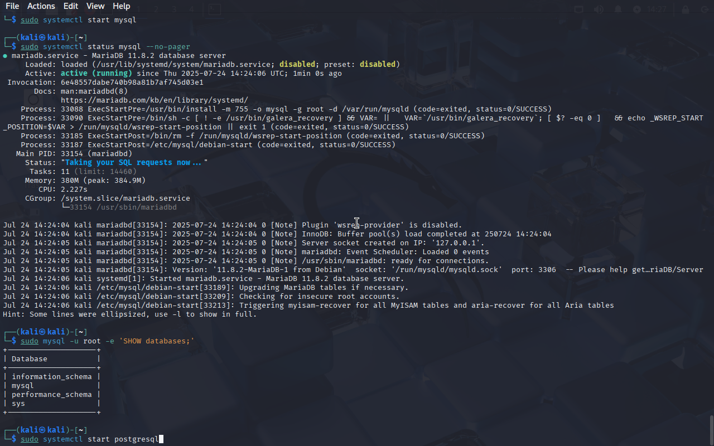Screen dimensions: 714x446
Task: Click the 'Upgrading MariaDB tables if necessary' line
Action: 206,288
